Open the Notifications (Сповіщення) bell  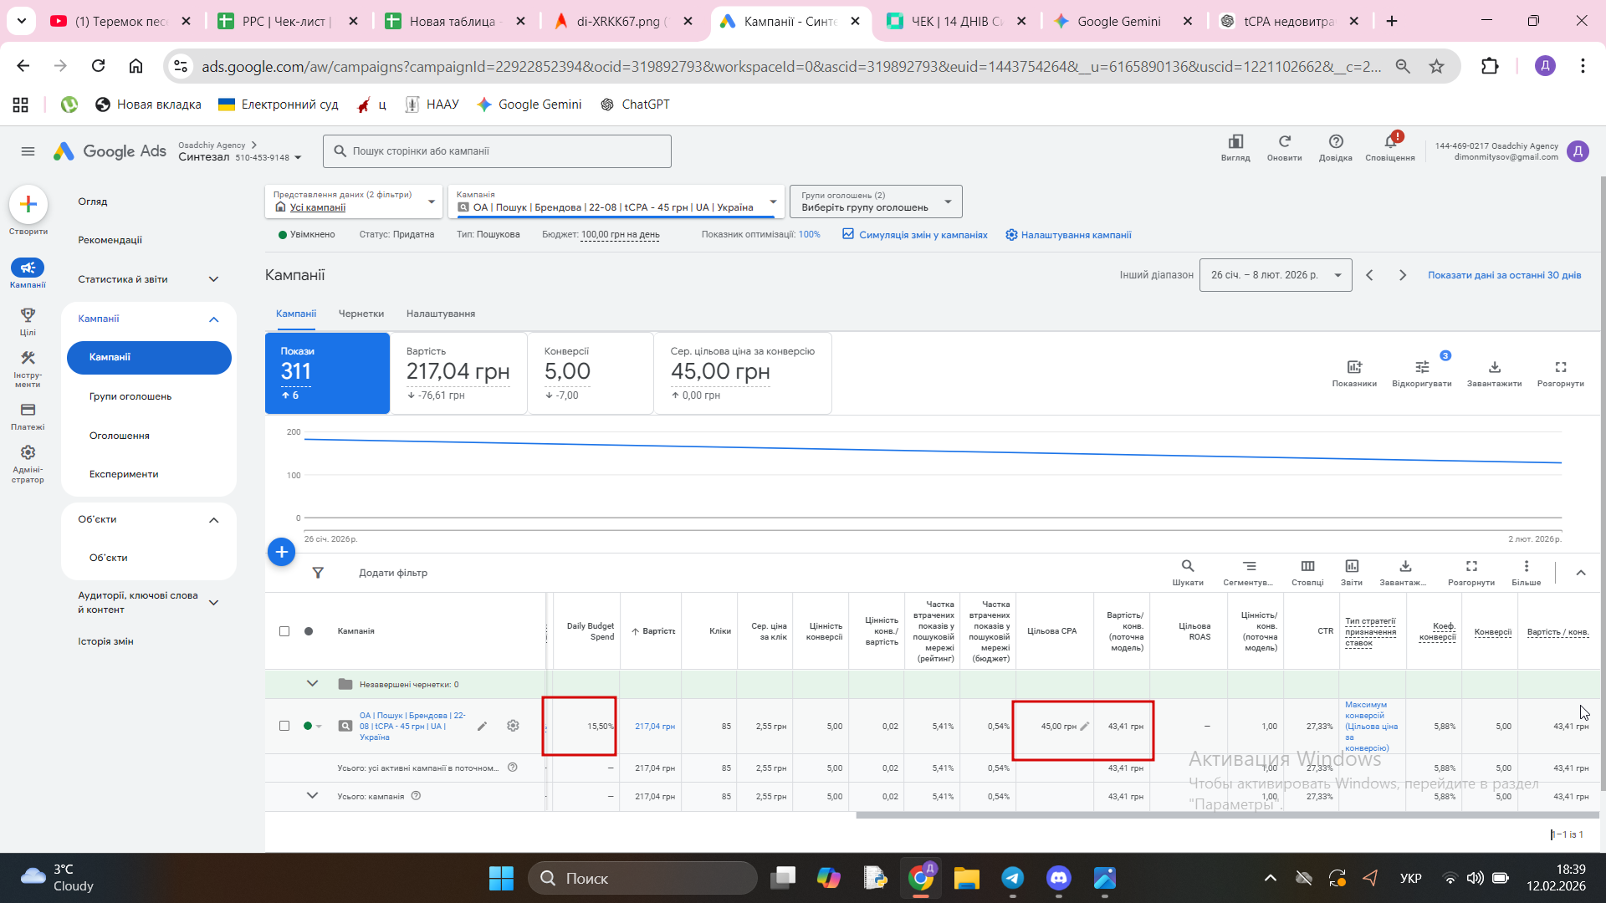[x=1389, y=142]
